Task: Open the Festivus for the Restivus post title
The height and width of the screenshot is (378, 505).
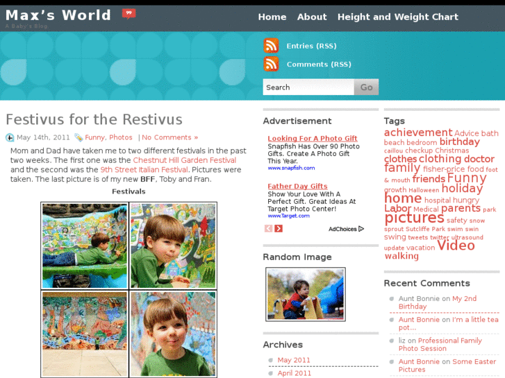Action: pos(94,119)
